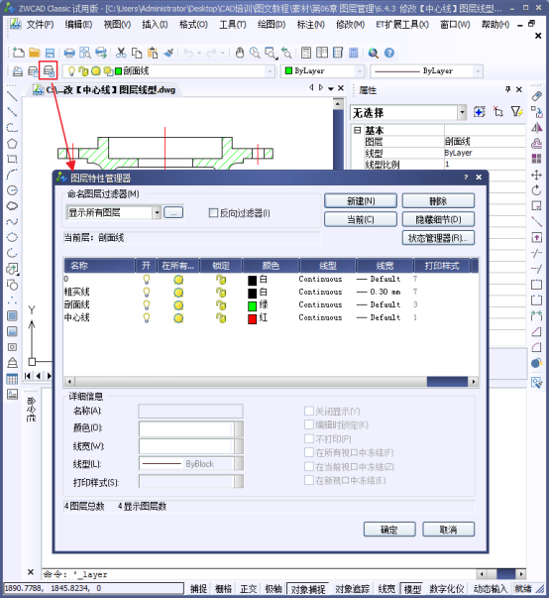This screenshot has height=599, width=549.
Task: Toggle freeze sun icon for layer 0
Action: coord(178,280)
